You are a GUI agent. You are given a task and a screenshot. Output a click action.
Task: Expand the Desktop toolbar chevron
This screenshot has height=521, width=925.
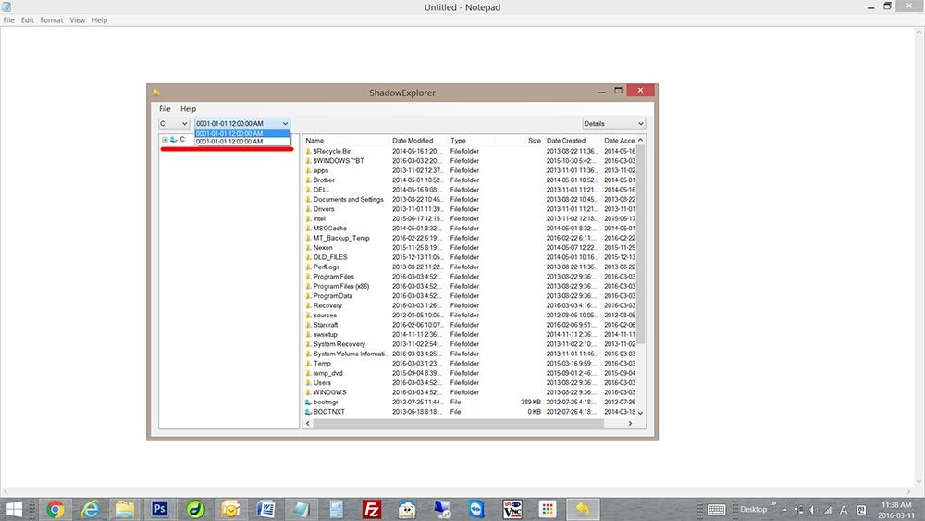pos(773,503)
